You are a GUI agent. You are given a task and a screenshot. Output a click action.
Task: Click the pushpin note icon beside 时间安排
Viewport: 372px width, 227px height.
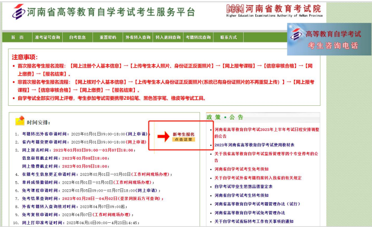(20, 121)
